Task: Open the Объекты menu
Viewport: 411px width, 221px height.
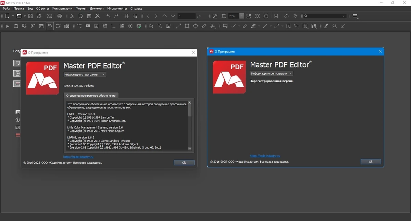Action: (x=42, y=8)
